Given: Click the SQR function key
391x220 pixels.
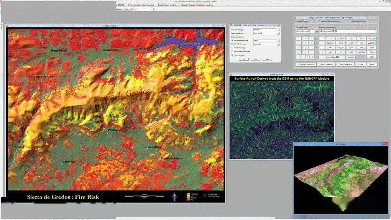Looking at the screenshot, I should coord(351,52).
